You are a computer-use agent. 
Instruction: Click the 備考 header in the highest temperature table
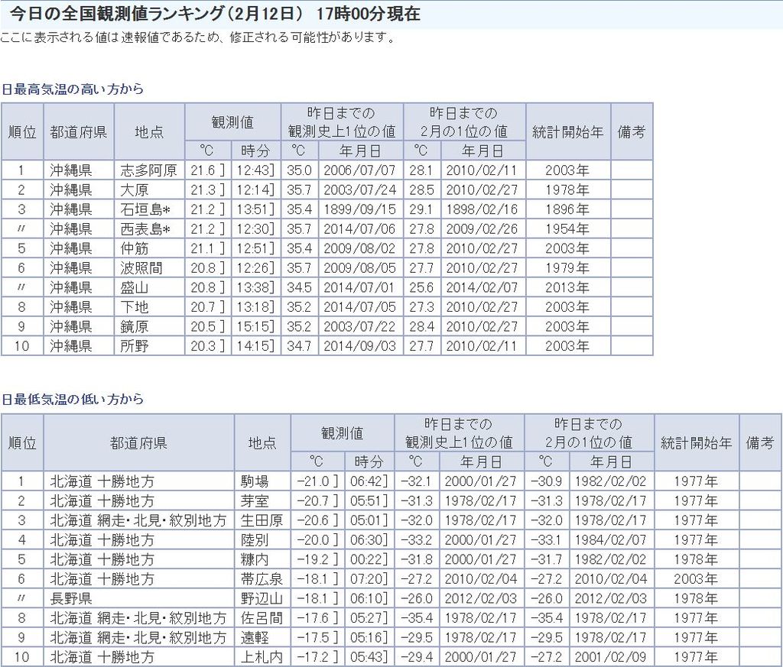(x=631, y=131)
